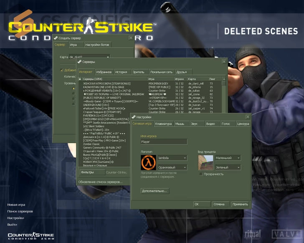Click the [FREE VIP PUBLIC] game cell

click(x=160, y=87)
